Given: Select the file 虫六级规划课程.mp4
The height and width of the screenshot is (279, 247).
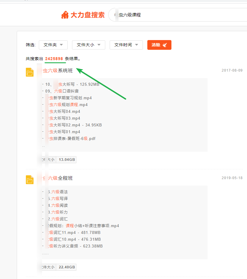Looking at the screenshot, I should pos(68,105).
